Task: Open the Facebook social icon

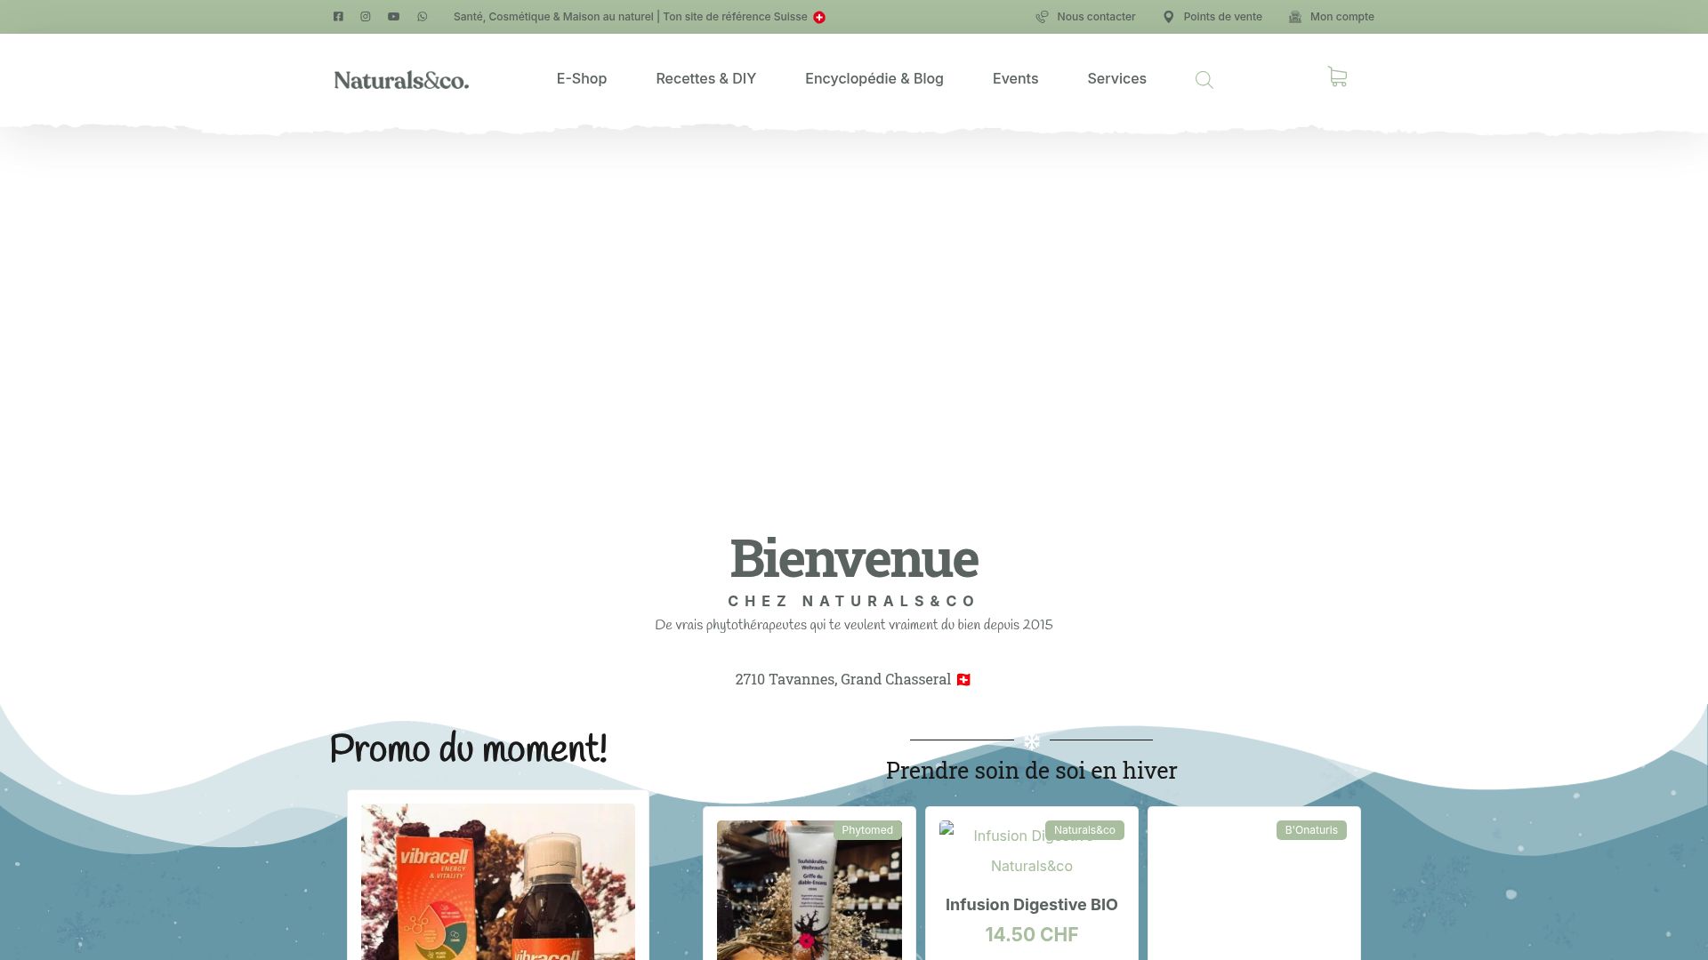Action: click(x=338, y=16)
